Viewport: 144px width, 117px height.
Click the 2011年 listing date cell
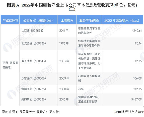[x=67, y=31]
